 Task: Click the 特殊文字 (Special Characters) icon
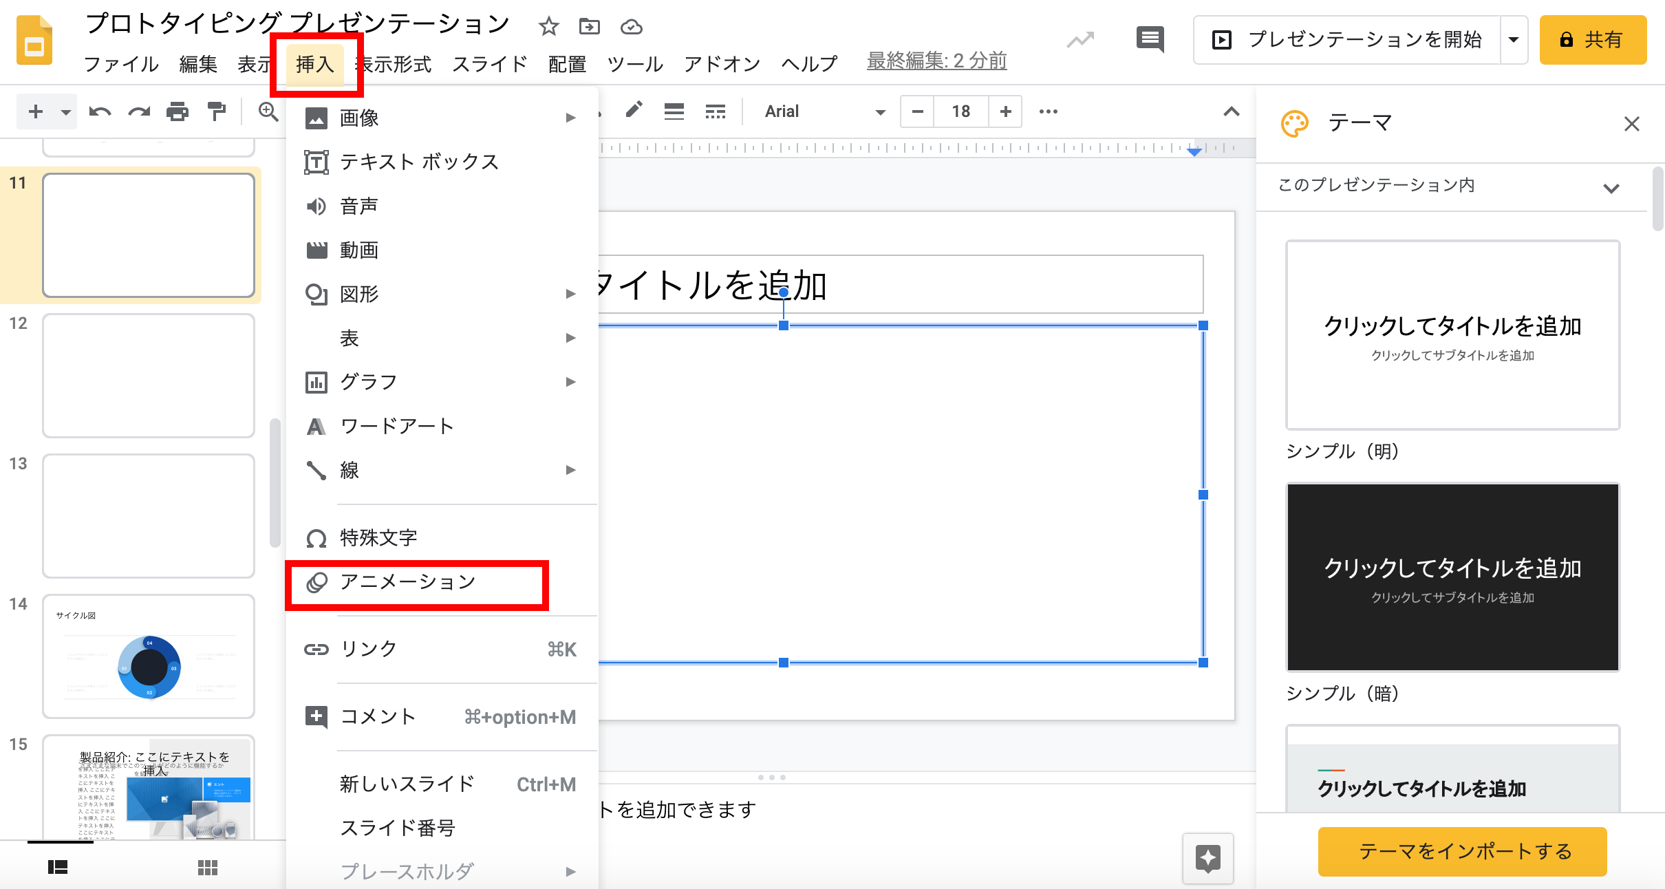(313, 537)
